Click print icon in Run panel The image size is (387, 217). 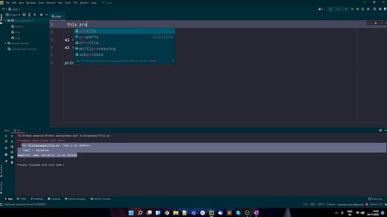(12, 157)
